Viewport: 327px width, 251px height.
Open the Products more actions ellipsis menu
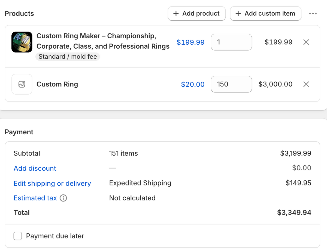click(x=313, y=14)
